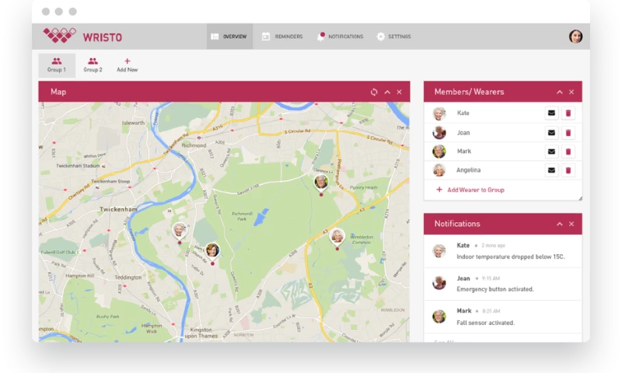Select Angelina's avatar in members list

[439, 170]
